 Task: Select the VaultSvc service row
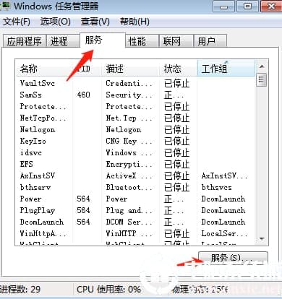click(x=135, y=83)
